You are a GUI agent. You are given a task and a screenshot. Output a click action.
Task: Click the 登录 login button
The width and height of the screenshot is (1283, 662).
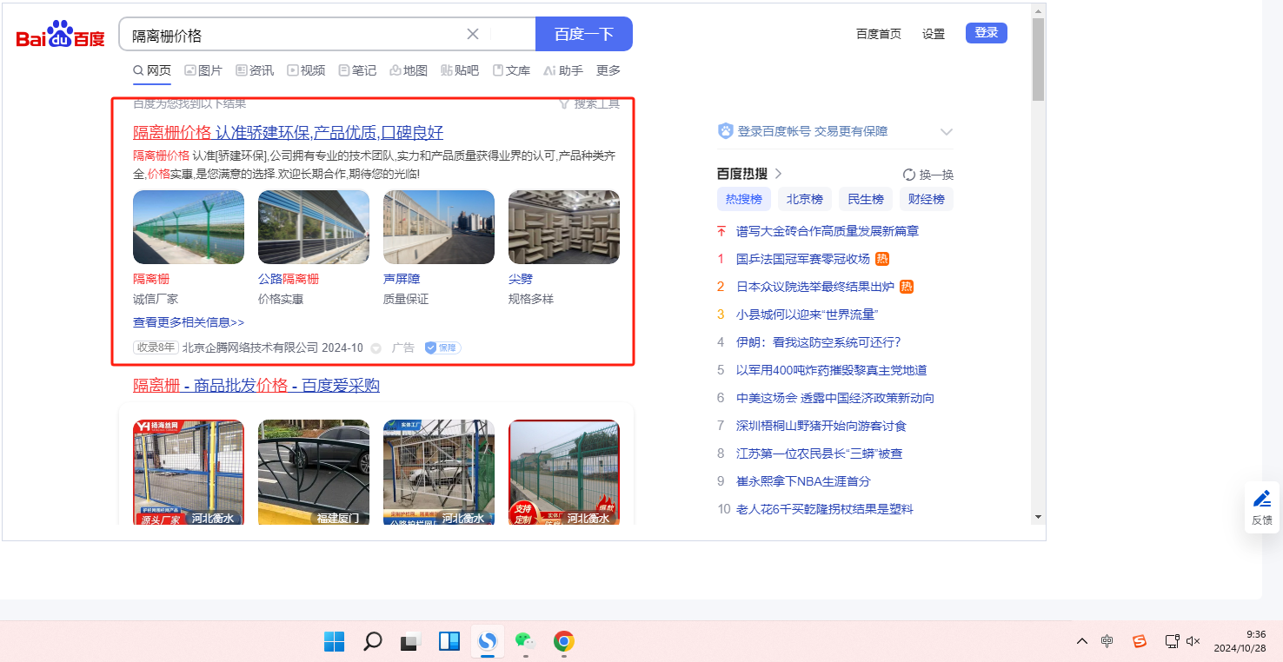pyautogui.click(x=986, y=33)
